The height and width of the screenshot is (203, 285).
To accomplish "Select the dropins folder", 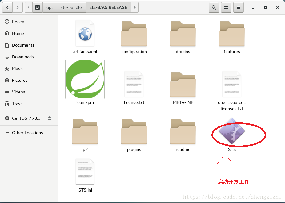I will [183, 34].
